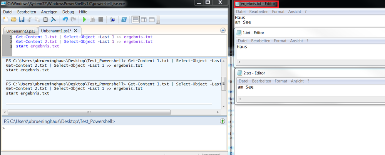Save script using the floppy disk icon
This screenshot has height=155, width=385.
pos(22,19)
